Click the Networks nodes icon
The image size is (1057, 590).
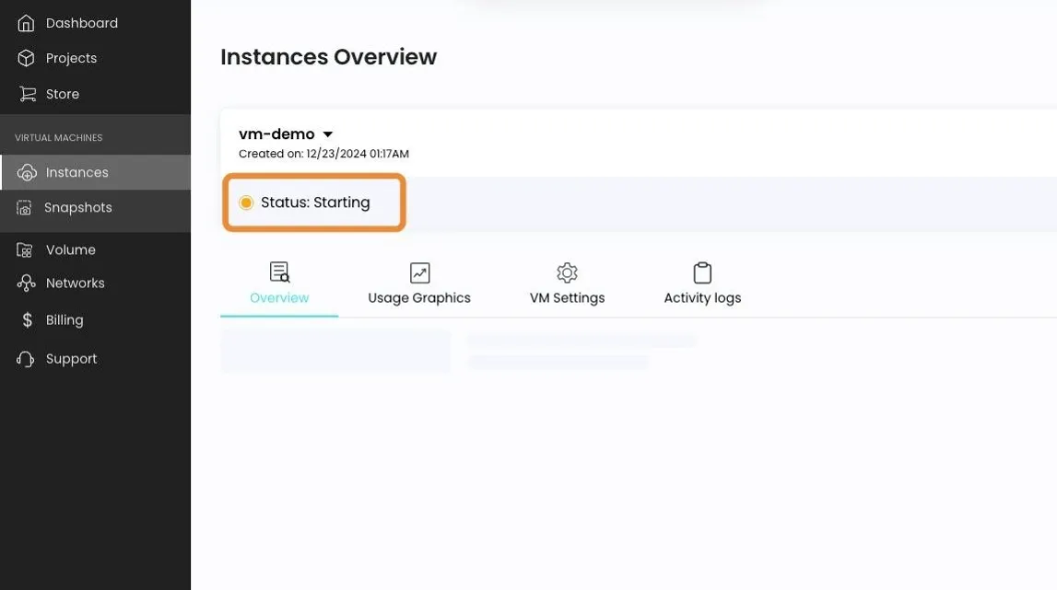pyautogui.click(x=27, y=283)
